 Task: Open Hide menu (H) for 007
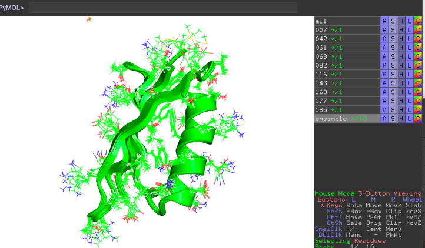click(401, 30)
